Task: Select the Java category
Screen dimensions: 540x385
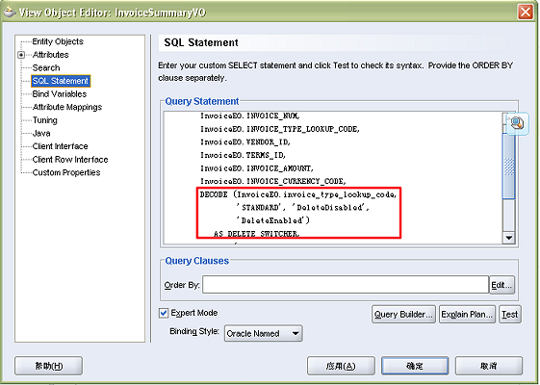Action: (41, 133)
